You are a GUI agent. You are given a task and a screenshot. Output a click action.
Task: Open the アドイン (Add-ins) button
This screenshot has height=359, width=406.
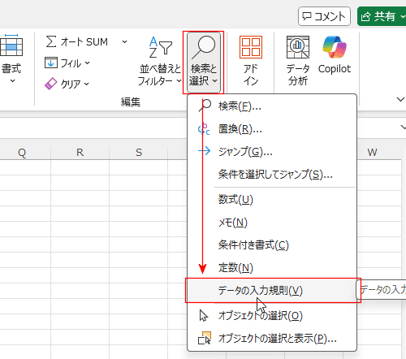(x=251, y=61)
